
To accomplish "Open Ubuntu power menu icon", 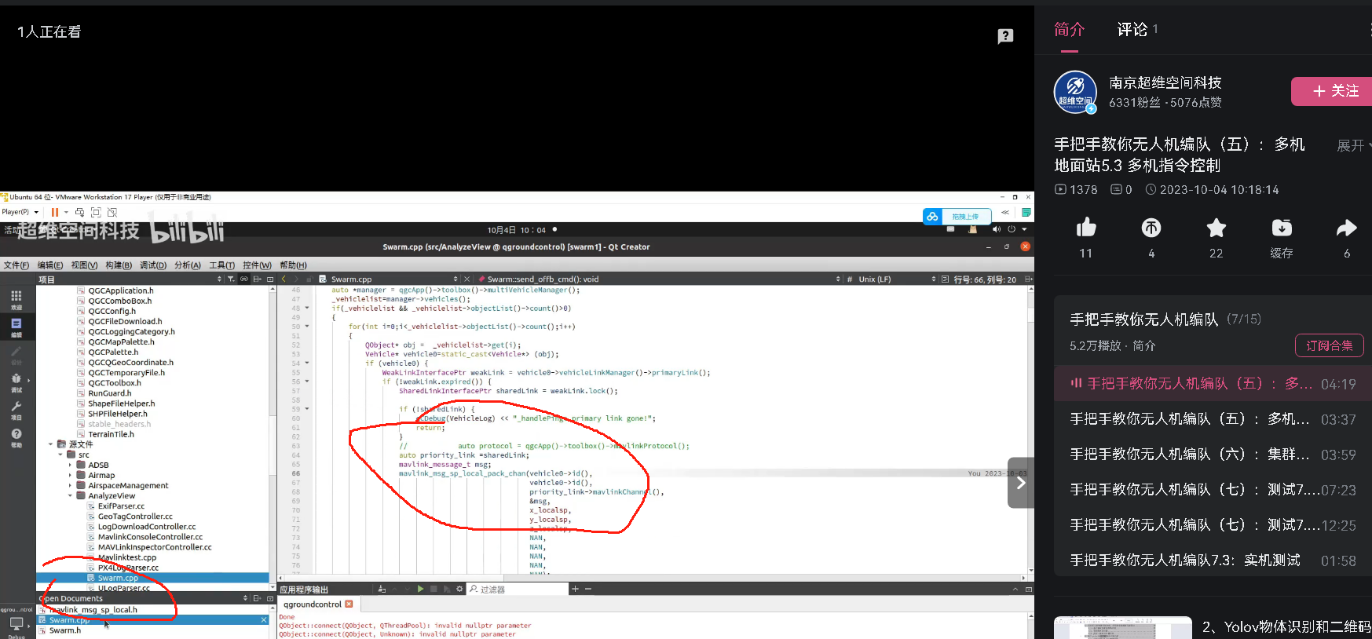I will click(x=1012, y=229).
